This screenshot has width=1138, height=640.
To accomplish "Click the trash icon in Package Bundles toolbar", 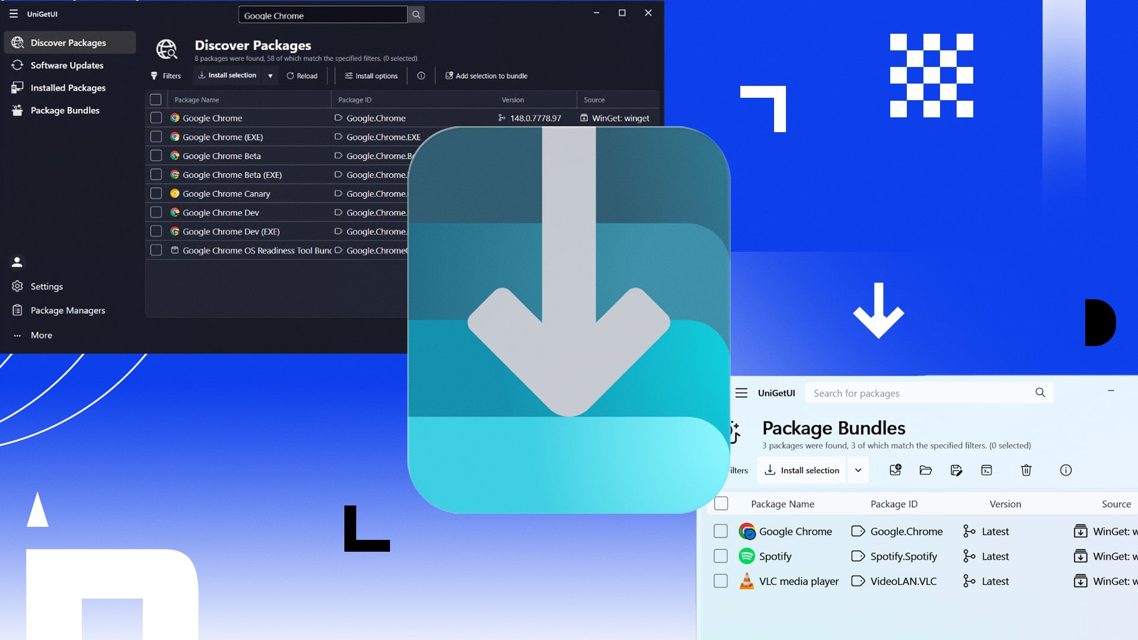I will pos(1027,470).
